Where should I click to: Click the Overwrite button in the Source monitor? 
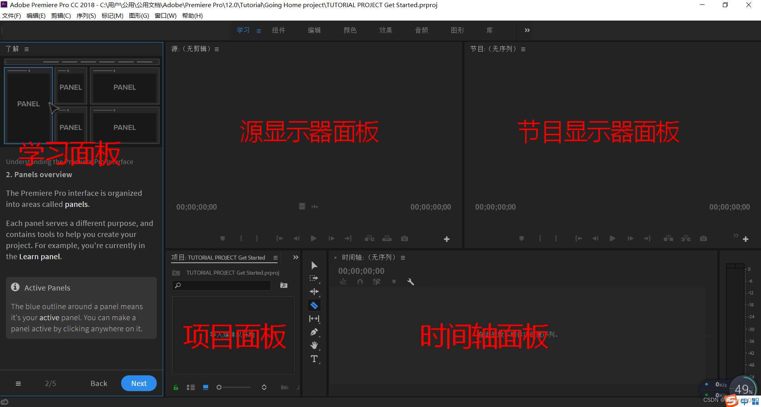click(x=387, y=239)
